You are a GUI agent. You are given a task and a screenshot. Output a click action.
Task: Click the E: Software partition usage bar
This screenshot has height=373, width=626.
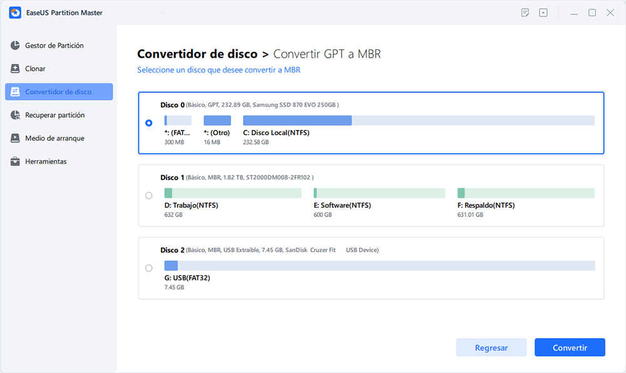coord(379,193)
